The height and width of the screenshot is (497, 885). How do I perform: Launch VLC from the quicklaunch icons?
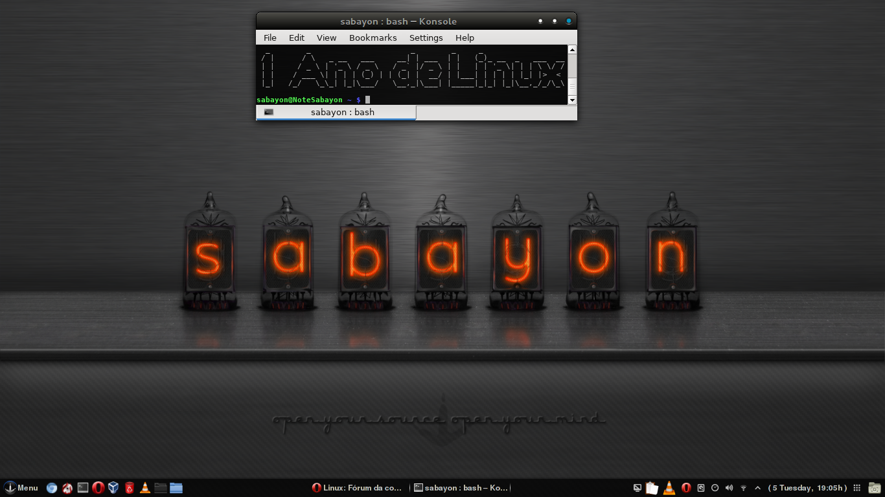pos(145,488)
